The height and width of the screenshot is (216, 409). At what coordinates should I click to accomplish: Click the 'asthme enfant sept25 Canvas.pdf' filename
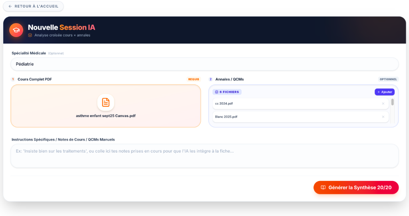pos(106,116)
